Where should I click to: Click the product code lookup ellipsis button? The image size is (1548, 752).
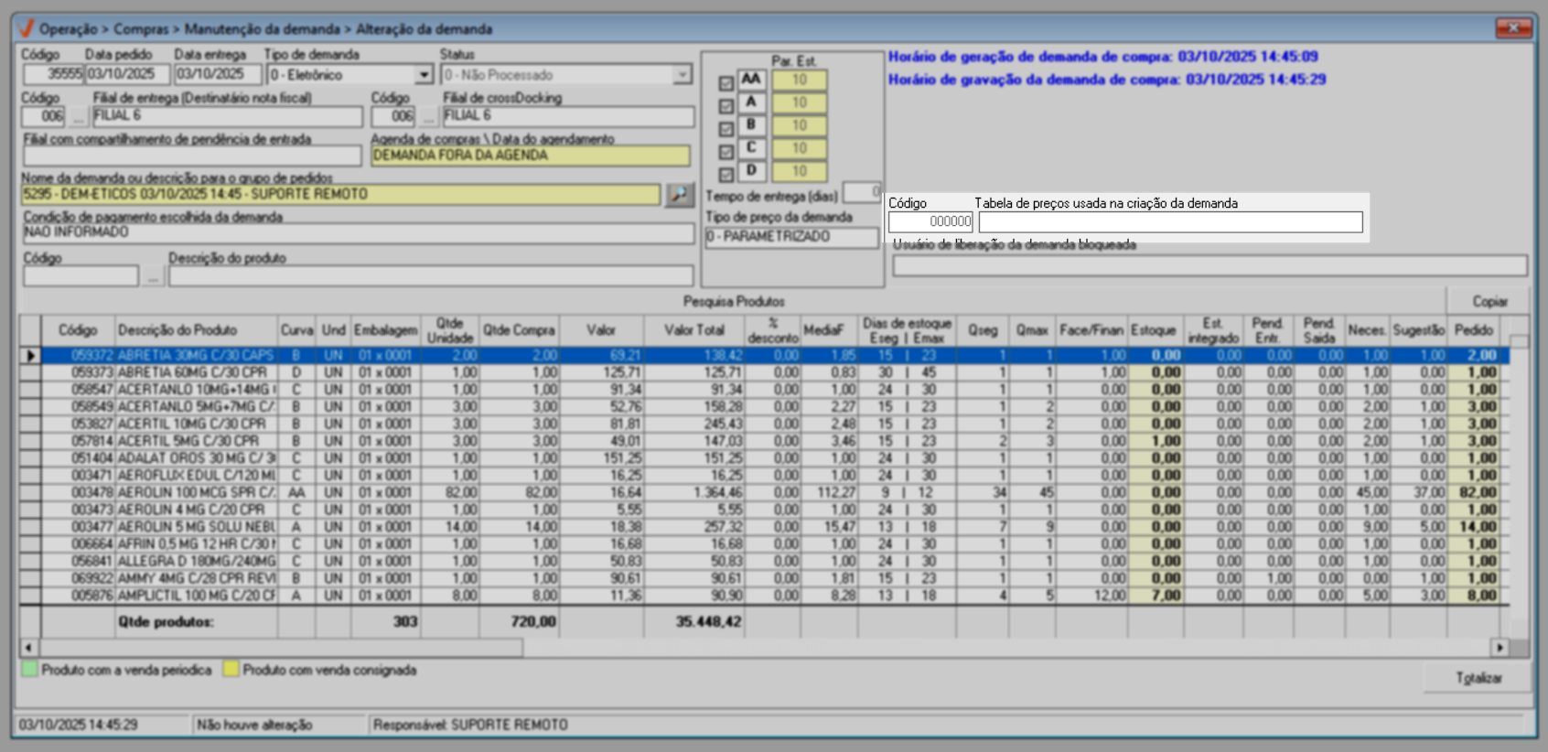153,276
